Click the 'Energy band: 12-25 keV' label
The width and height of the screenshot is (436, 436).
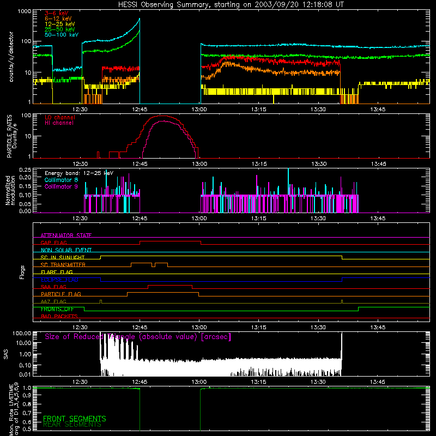click(x=79, y=173)
